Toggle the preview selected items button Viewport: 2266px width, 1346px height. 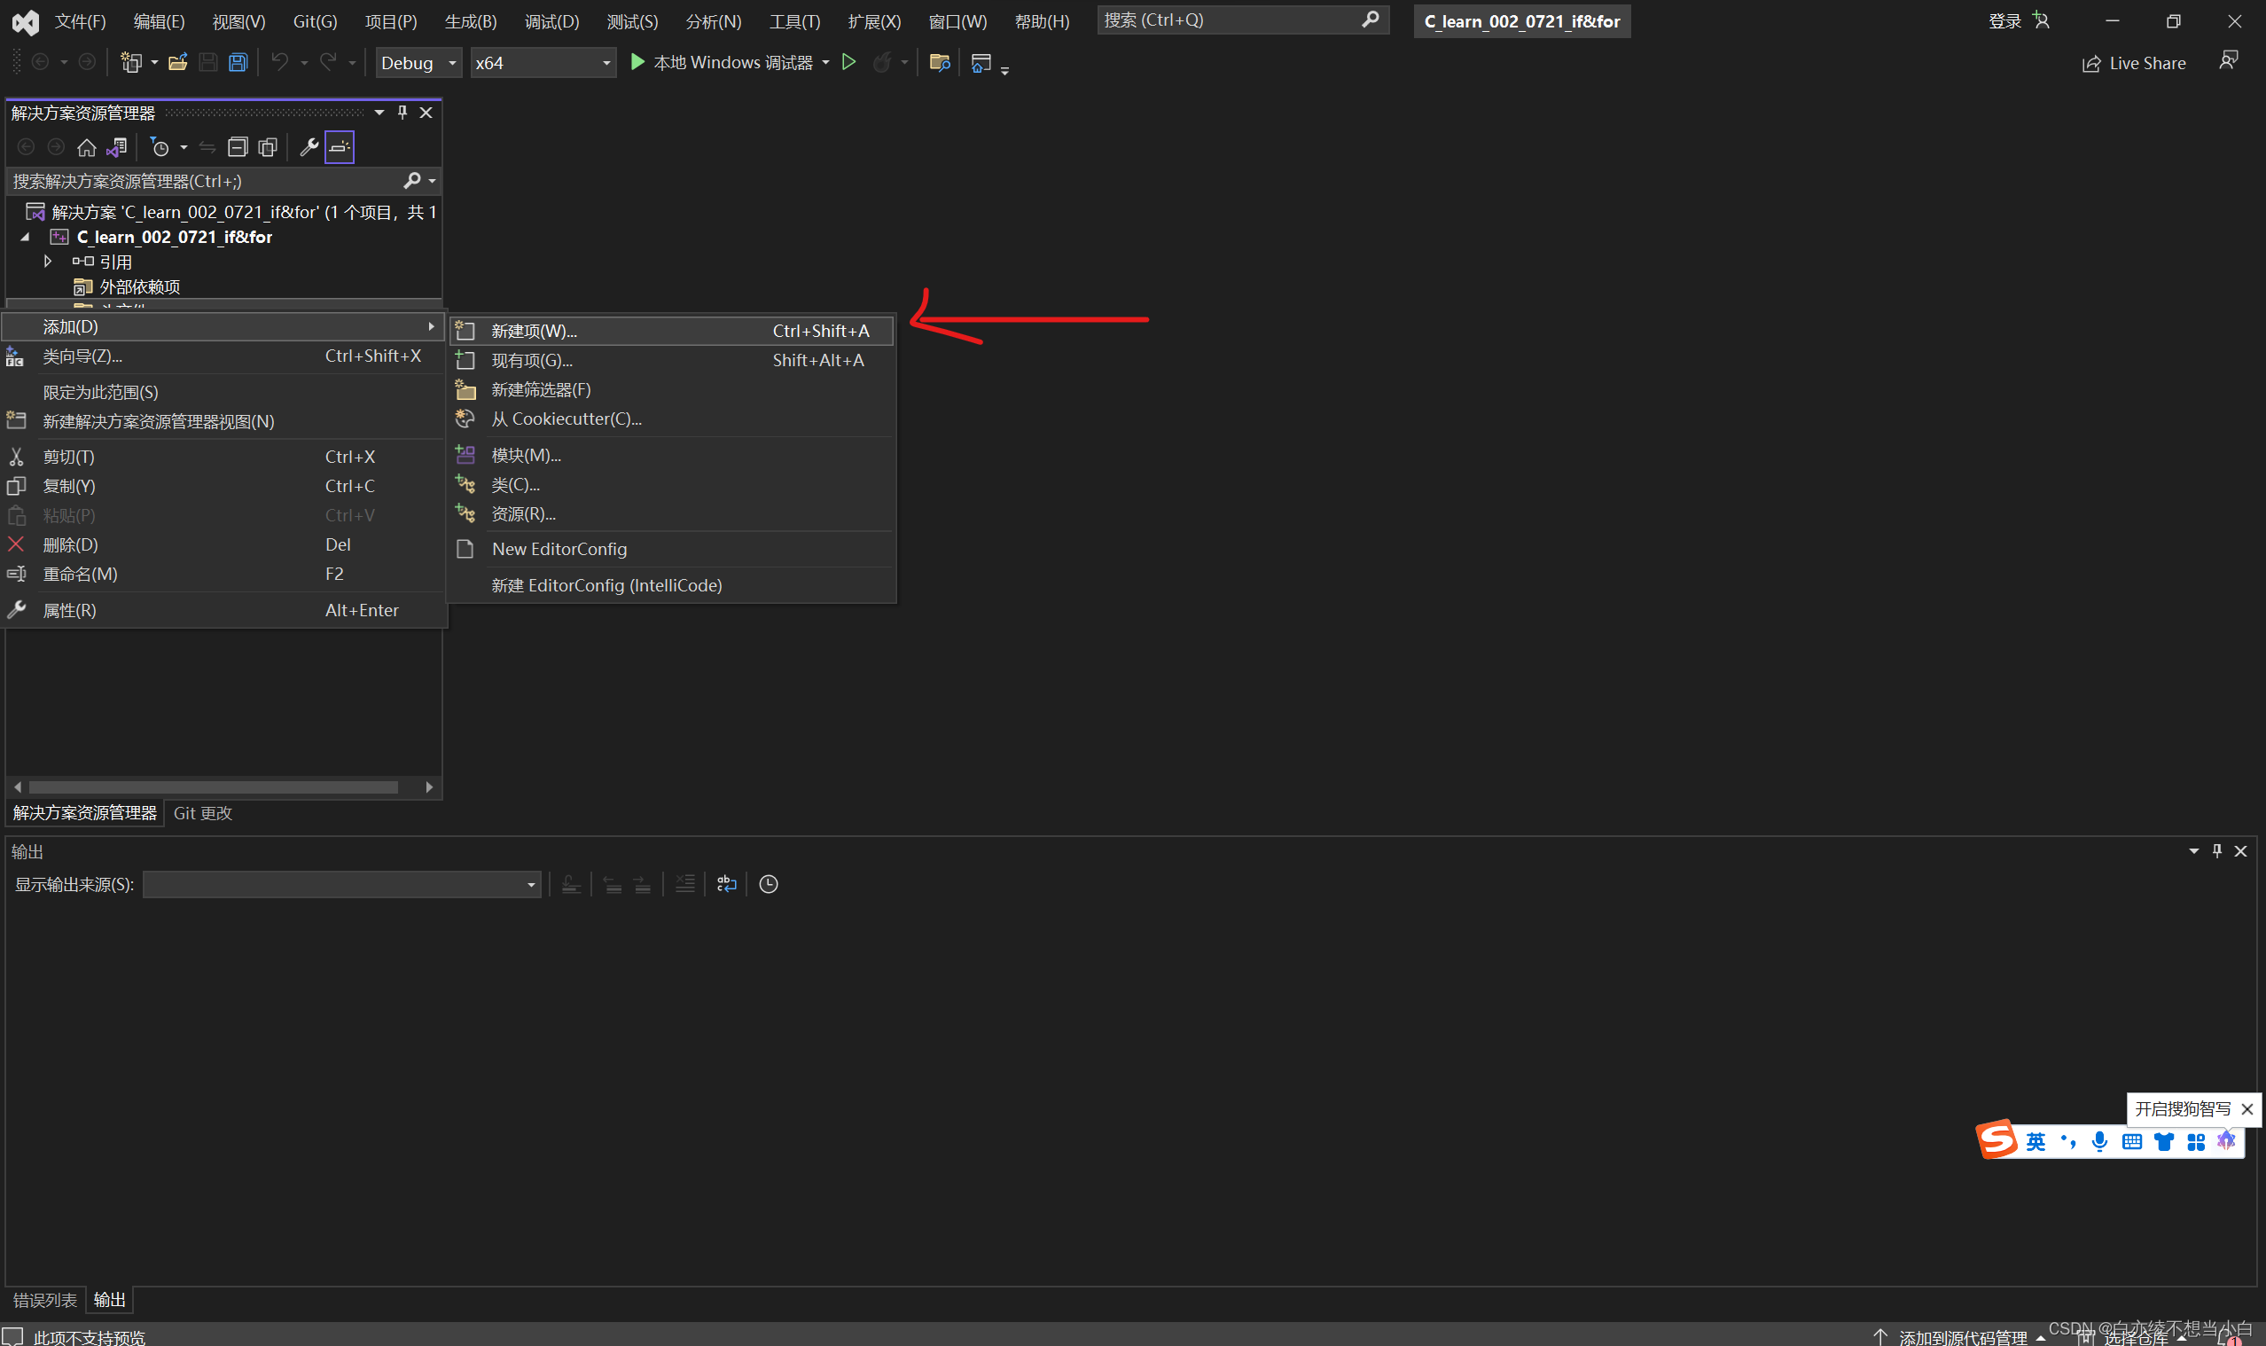[x=340, y=147]
